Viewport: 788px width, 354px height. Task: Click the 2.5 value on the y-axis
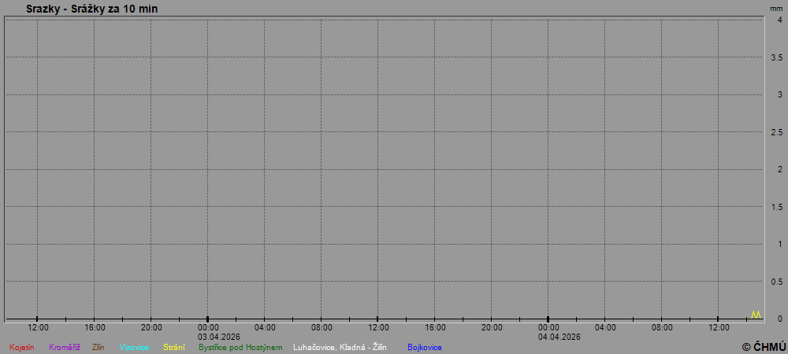coord(776,132)
